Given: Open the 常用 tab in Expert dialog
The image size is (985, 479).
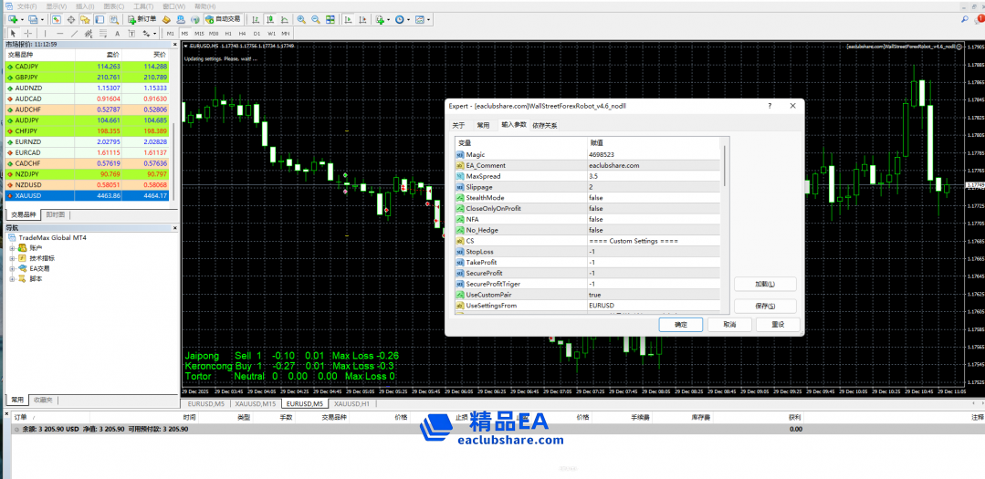Looking at the screenshot, I should (x=483, y=125).
